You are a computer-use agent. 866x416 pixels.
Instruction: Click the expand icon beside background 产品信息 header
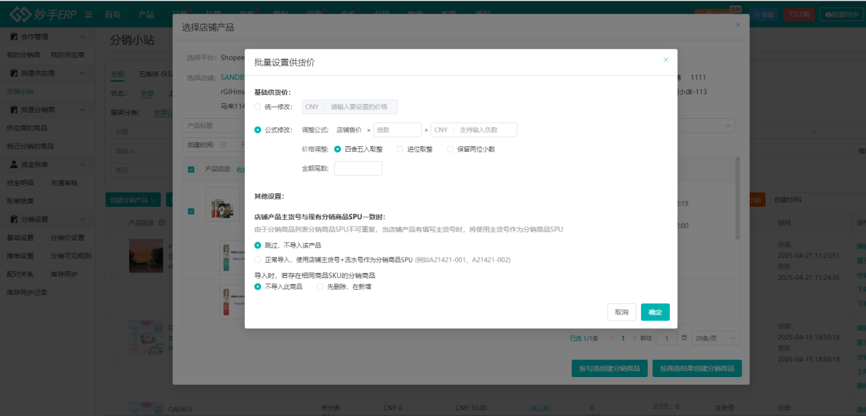[162, 222]
